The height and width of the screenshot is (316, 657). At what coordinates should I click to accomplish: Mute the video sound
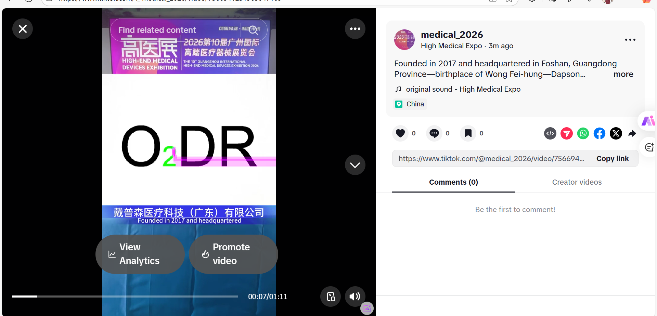pos(355,297)
